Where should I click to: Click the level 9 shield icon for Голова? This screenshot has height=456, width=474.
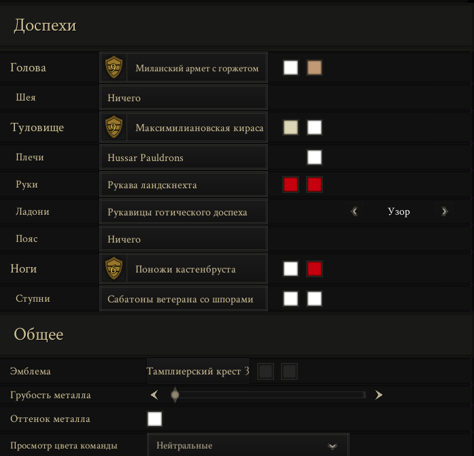pyautogui.click(x=114, y=67)
